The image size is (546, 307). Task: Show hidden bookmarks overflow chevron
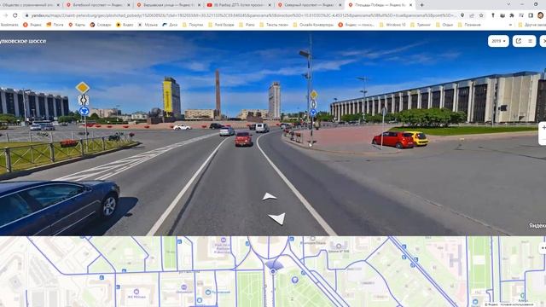click(x=510, y=25)
